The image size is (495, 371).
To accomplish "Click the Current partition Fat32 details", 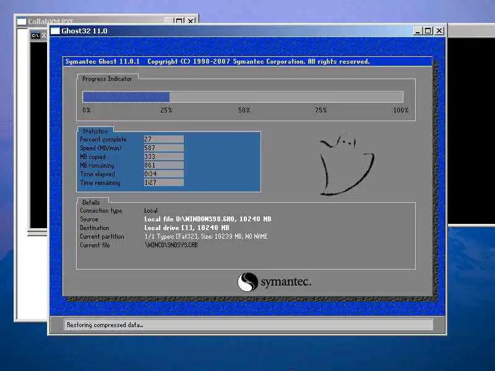I will click(206, 236).
